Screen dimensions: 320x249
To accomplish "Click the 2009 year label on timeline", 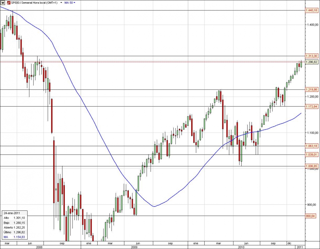I will (x=134, y=247).
